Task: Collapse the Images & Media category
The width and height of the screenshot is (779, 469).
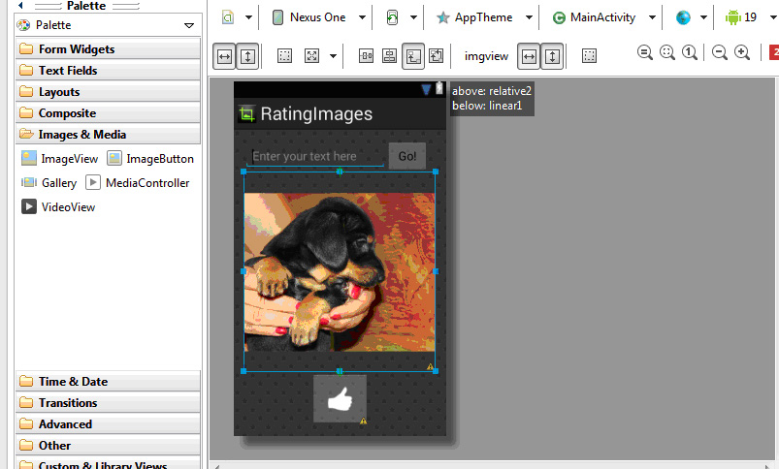Action: click(x=109, y=135)
